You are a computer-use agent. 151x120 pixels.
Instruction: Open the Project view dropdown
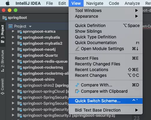pyautogui.click(x=30, y=26)
